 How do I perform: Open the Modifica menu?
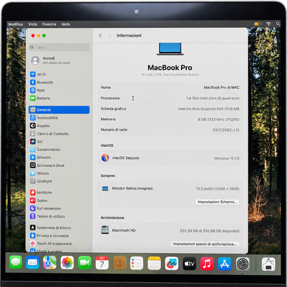[15, 24]
